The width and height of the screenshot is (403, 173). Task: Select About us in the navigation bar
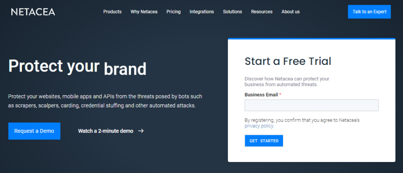pyautogui.click(x=290, y=12)
